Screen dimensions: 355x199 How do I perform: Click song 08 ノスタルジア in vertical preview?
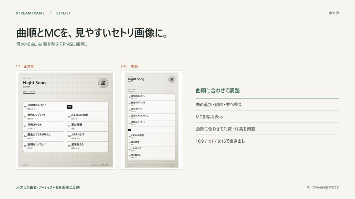tap(151, 149)
